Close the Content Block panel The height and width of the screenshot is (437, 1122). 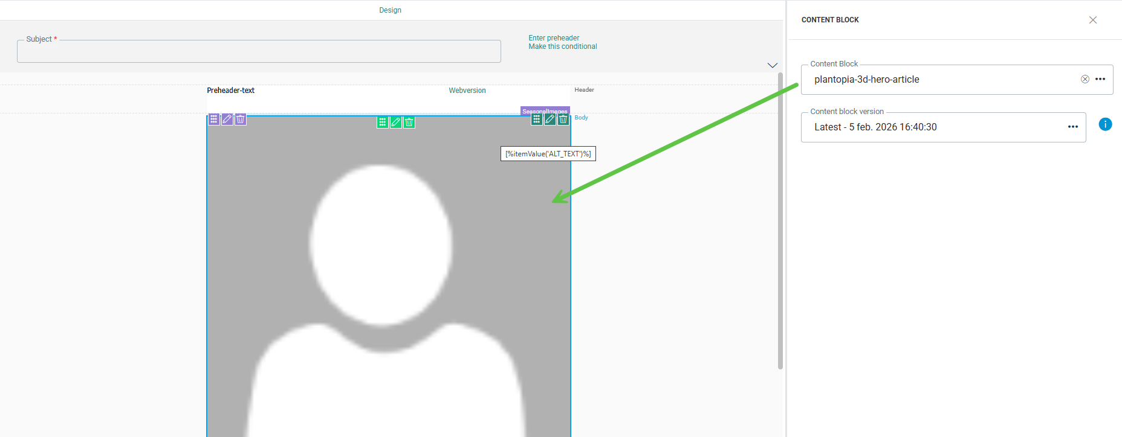coord(1093,20)
